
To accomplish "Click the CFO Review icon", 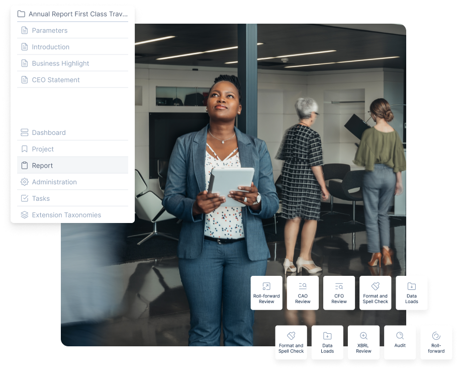I will [x=339, y=292].
